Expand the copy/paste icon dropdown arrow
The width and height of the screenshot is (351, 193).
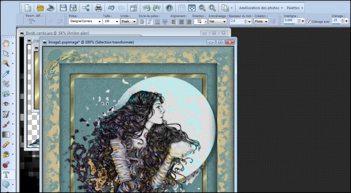tap(232, 8)
